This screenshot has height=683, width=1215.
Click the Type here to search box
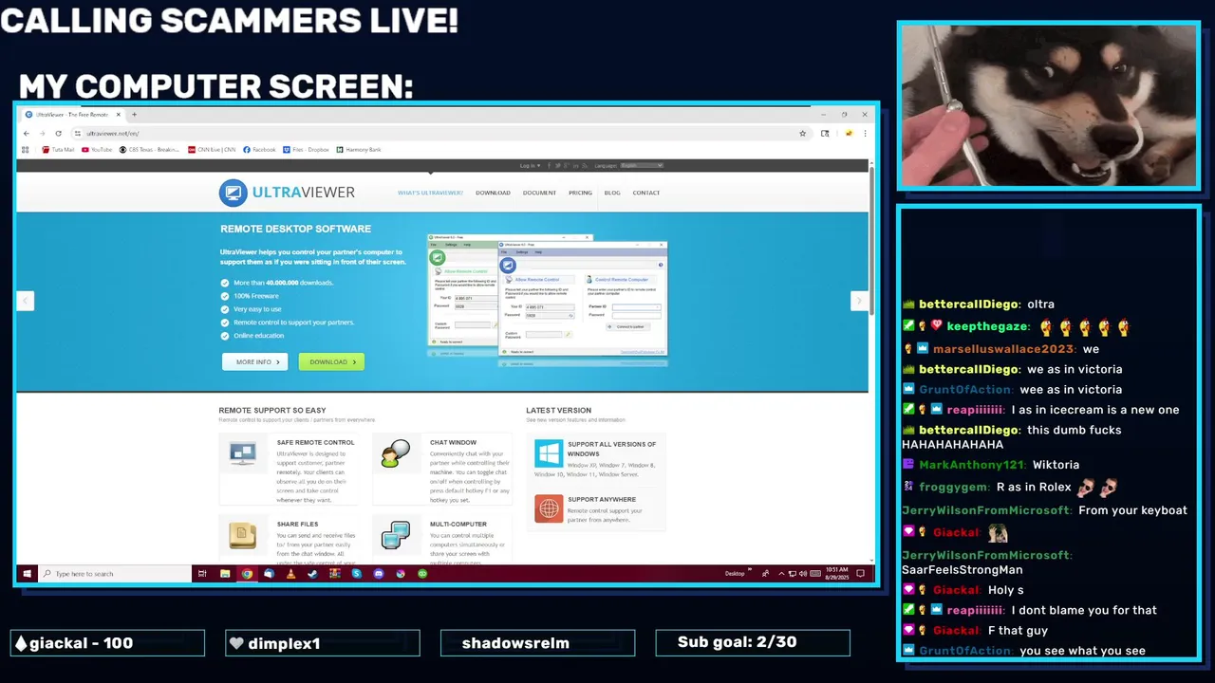click(x=115, y=574)
